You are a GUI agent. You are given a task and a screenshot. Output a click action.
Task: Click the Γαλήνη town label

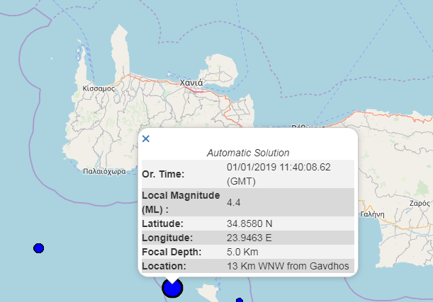coord(372,214)
